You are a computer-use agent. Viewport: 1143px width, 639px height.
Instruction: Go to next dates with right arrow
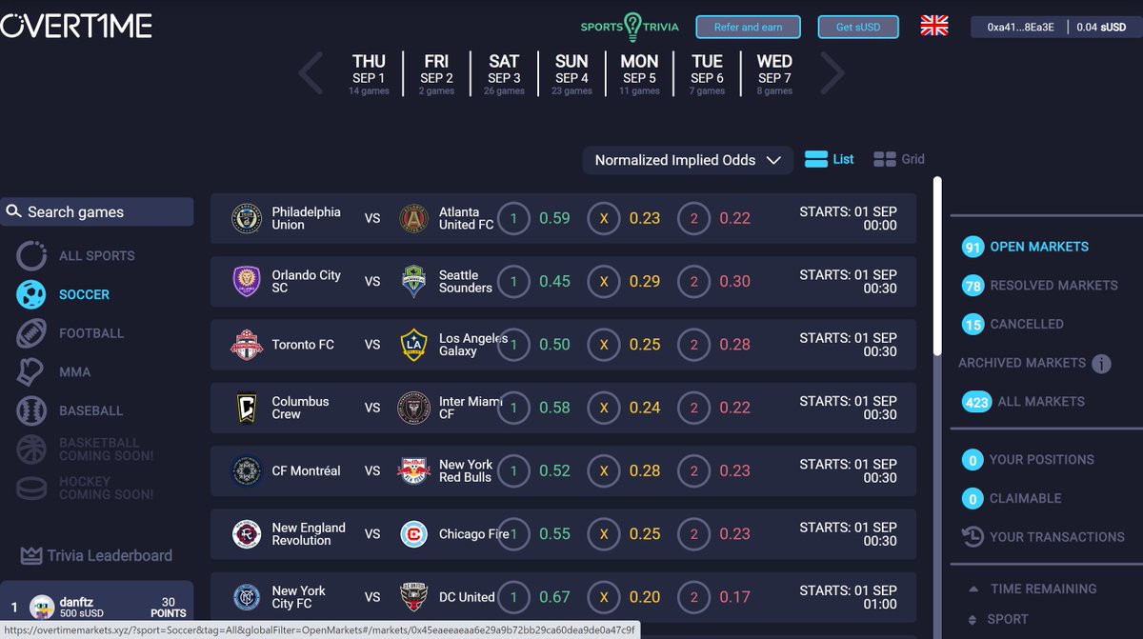click(832, 73)
